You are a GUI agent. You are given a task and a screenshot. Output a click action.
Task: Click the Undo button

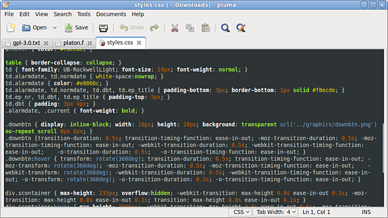(132, 27)
